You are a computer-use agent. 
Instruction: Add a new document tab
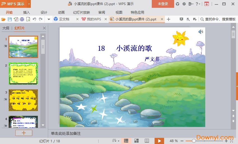(x=169, y=19)
